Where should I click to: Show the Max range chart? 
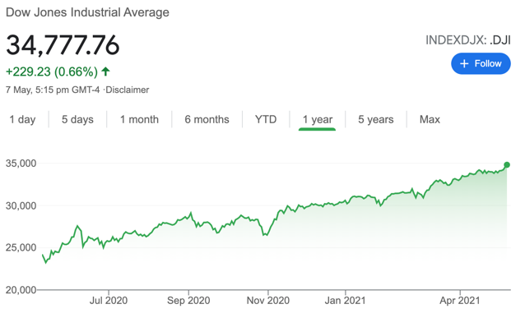tap(430, 119)
